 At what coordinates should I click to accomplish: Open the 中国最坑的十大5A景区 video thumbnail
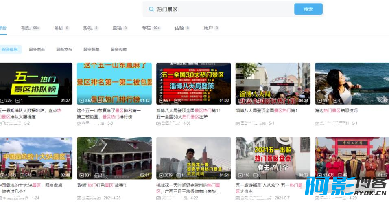36,158
